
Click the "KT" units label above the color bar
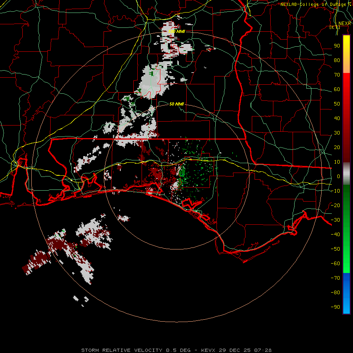click(335, 27)
